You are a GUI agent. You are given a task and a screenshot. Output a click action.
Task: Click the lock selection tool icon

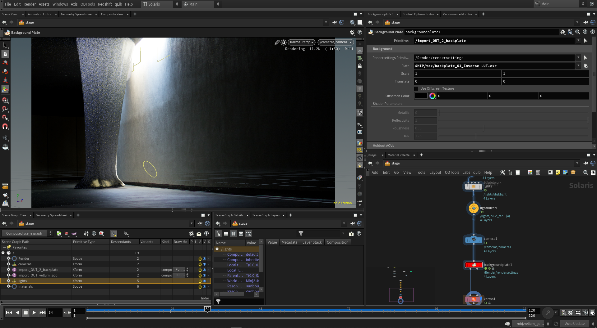click(x=5, y=54)
